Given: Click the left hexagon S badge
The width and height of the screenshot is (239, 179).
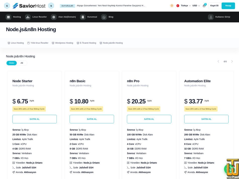Looking at the screenshot, I should 7,6.
